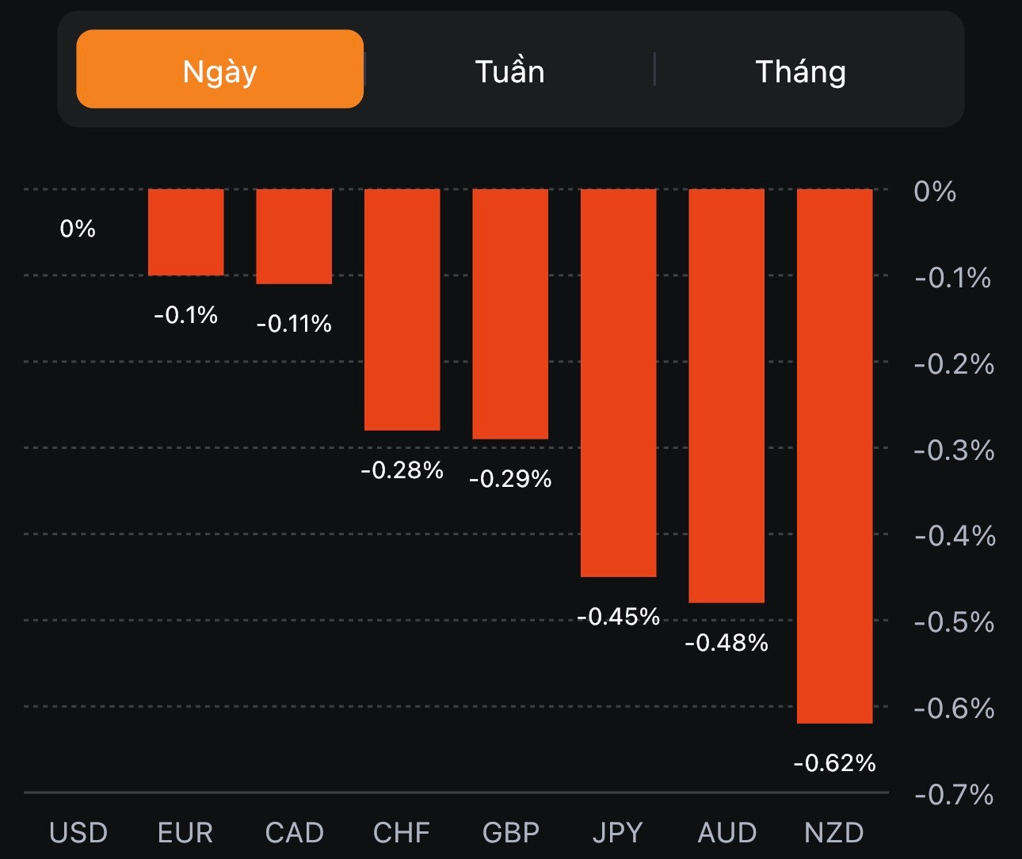This screenshot has width=1022, height=859.
Task: Select the -0.28% value label
Action: [402, 470]
